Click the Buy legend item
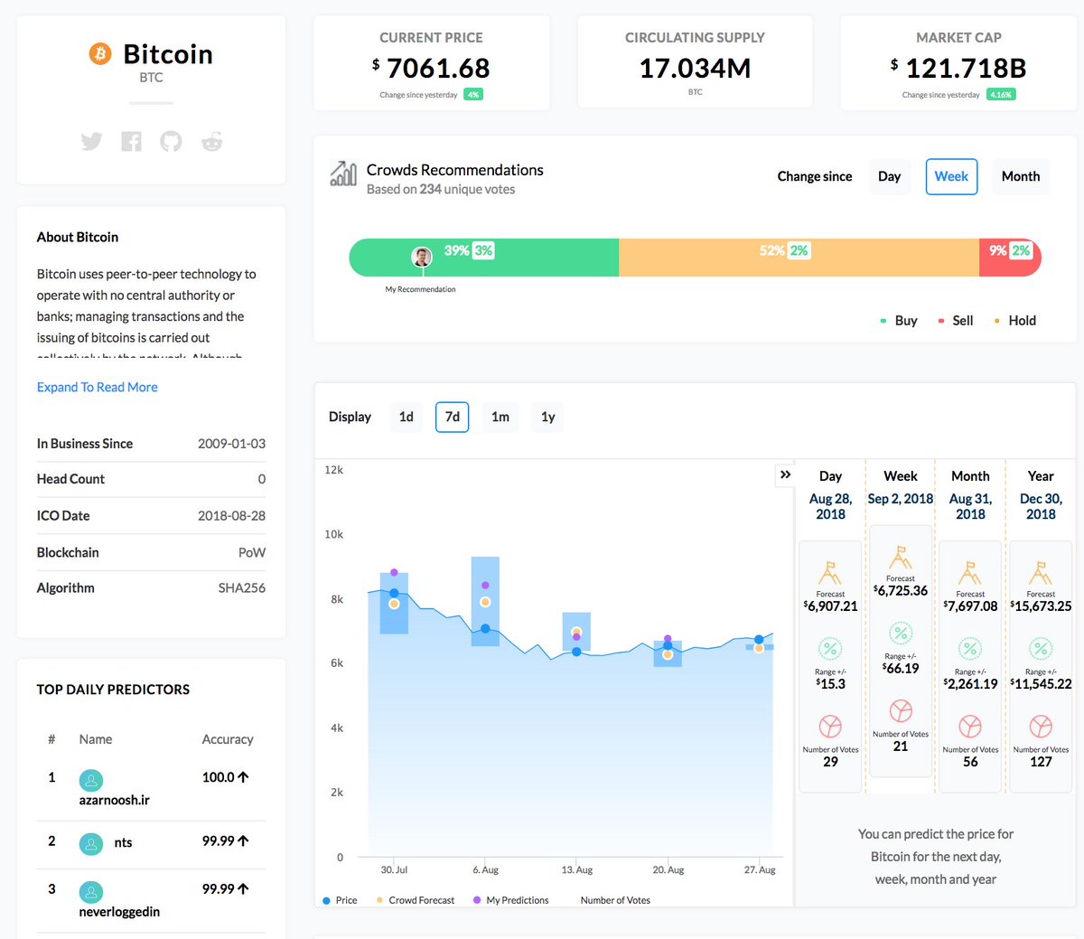Viewport: 1084px width, 939px height. click(x=899, y=321)
